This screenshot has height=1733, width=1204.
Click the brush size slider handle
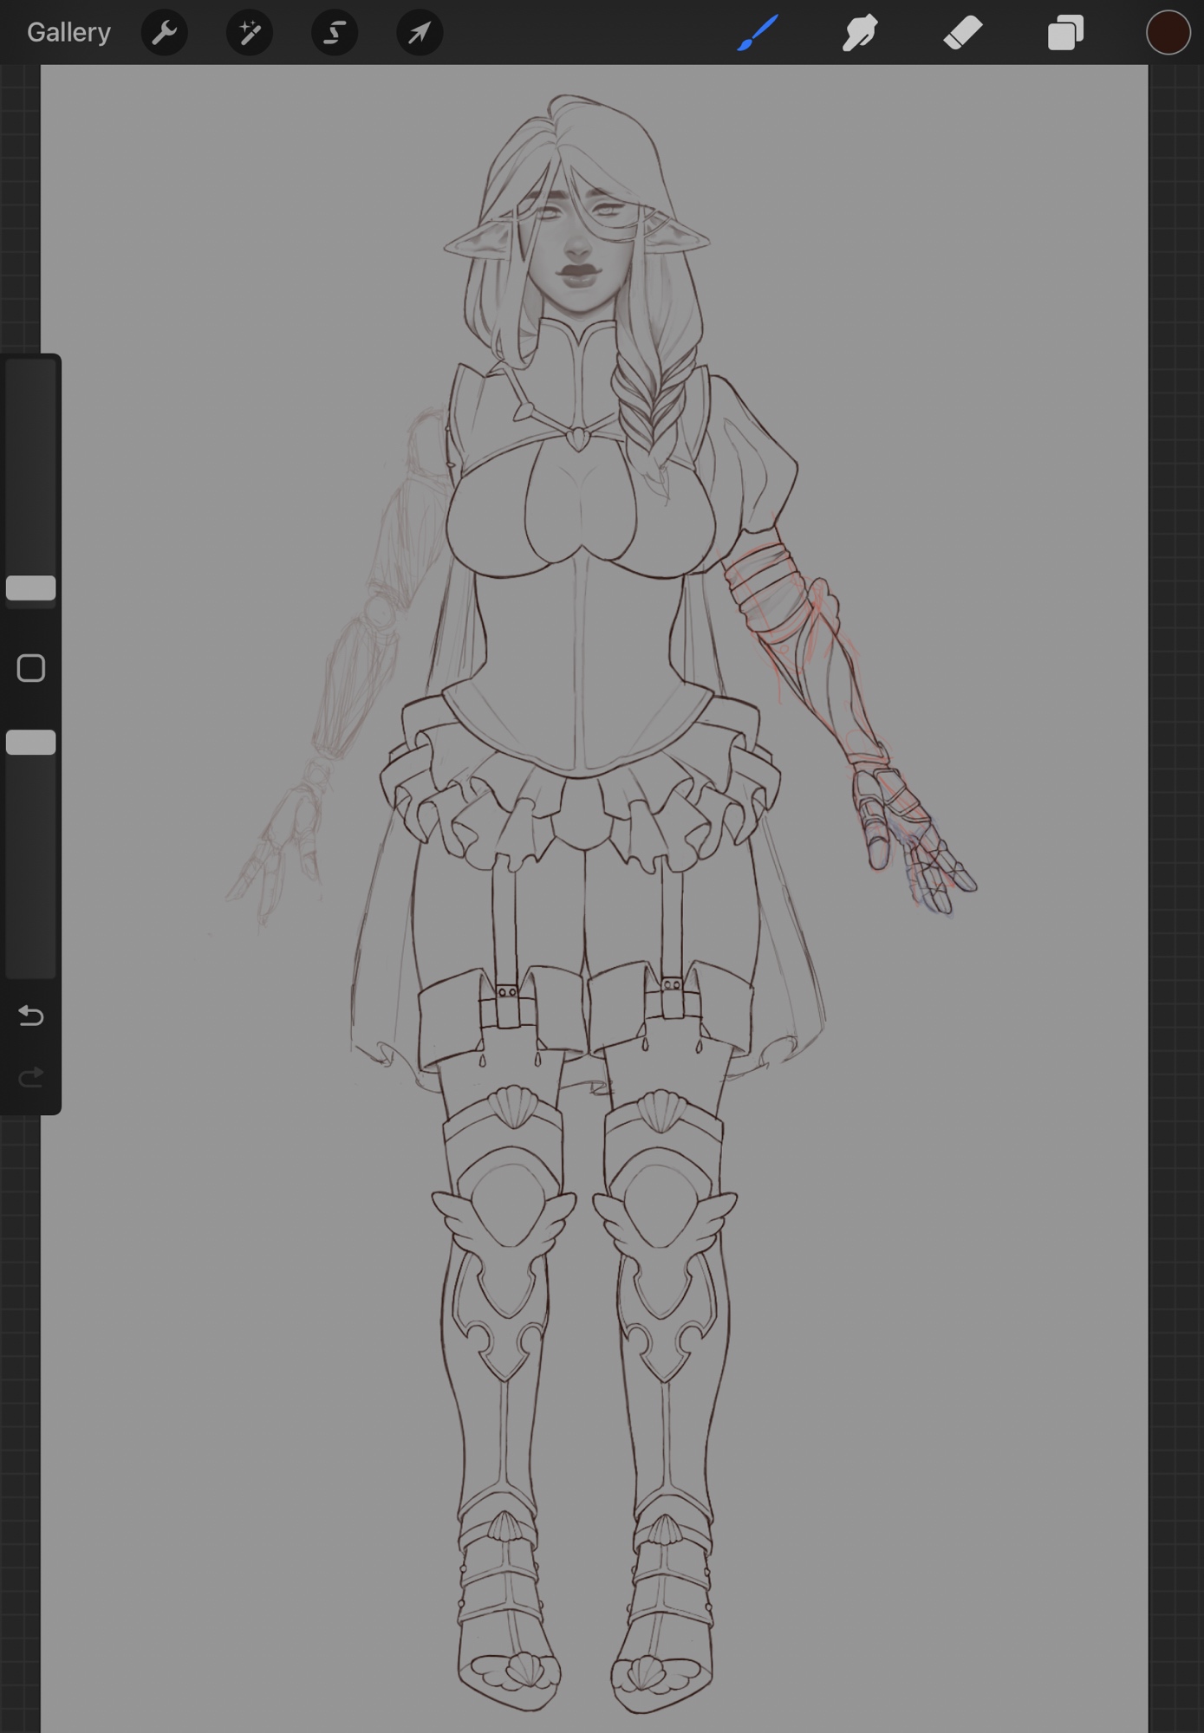pos(31,587)
